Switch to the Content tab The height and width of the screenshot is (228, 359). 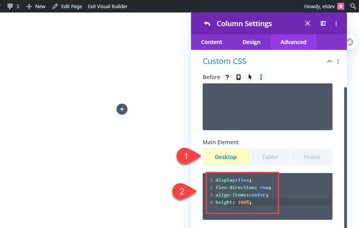pos(211,42)
